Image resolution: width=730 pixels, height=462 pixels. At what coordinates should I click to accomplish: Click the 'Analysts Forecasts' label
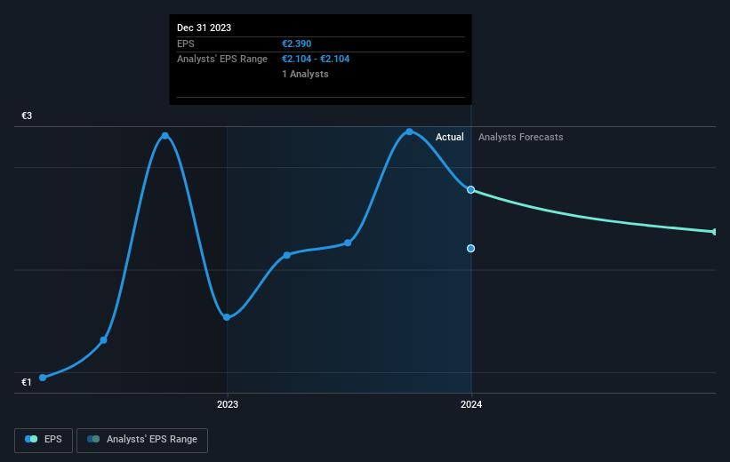click(x=520, y=137)
